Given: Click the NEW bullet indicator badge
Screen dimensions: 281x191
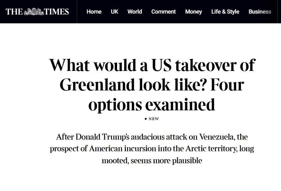Looking at the screenshot, I should [x=145, y=119].
